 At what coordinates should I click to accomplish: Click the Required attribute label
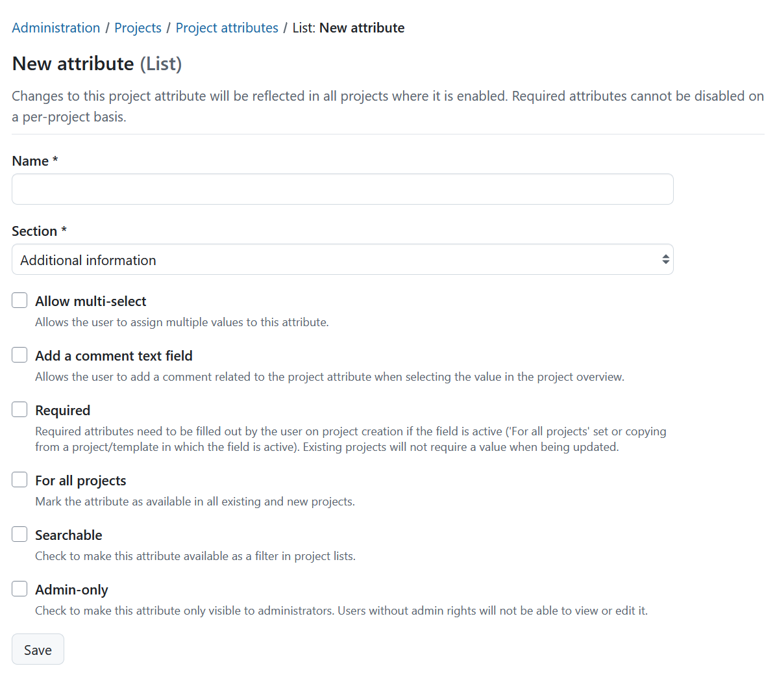coord(62,410)
